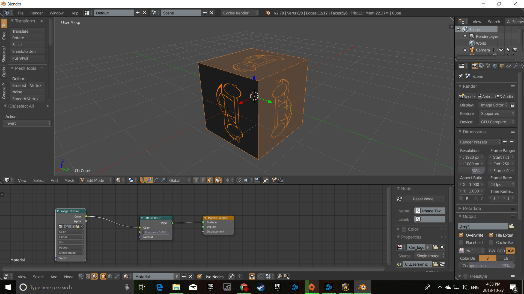Click the Blender taskbar icon

[362, 287]
